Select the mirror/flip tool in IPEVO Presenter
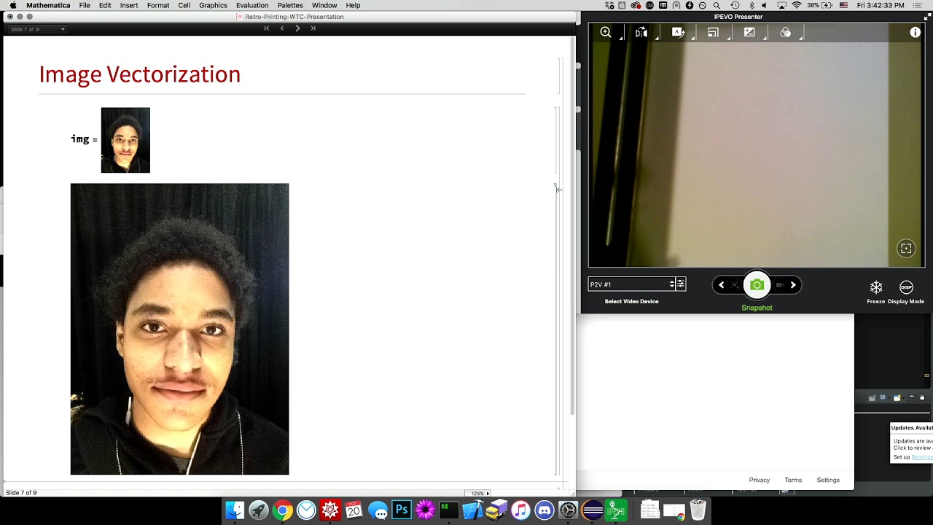 [641, 32]
